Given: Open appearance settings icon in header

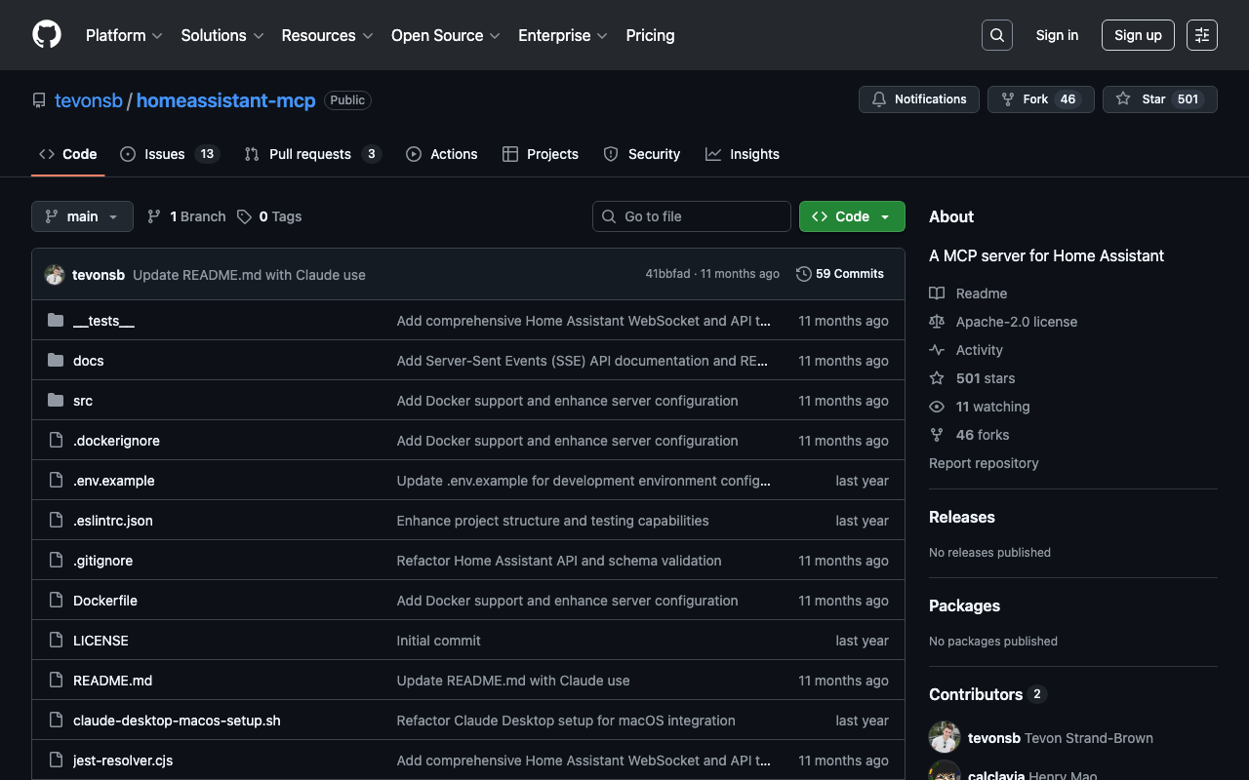Looking at the screenshot, I should coord(1201,35).
